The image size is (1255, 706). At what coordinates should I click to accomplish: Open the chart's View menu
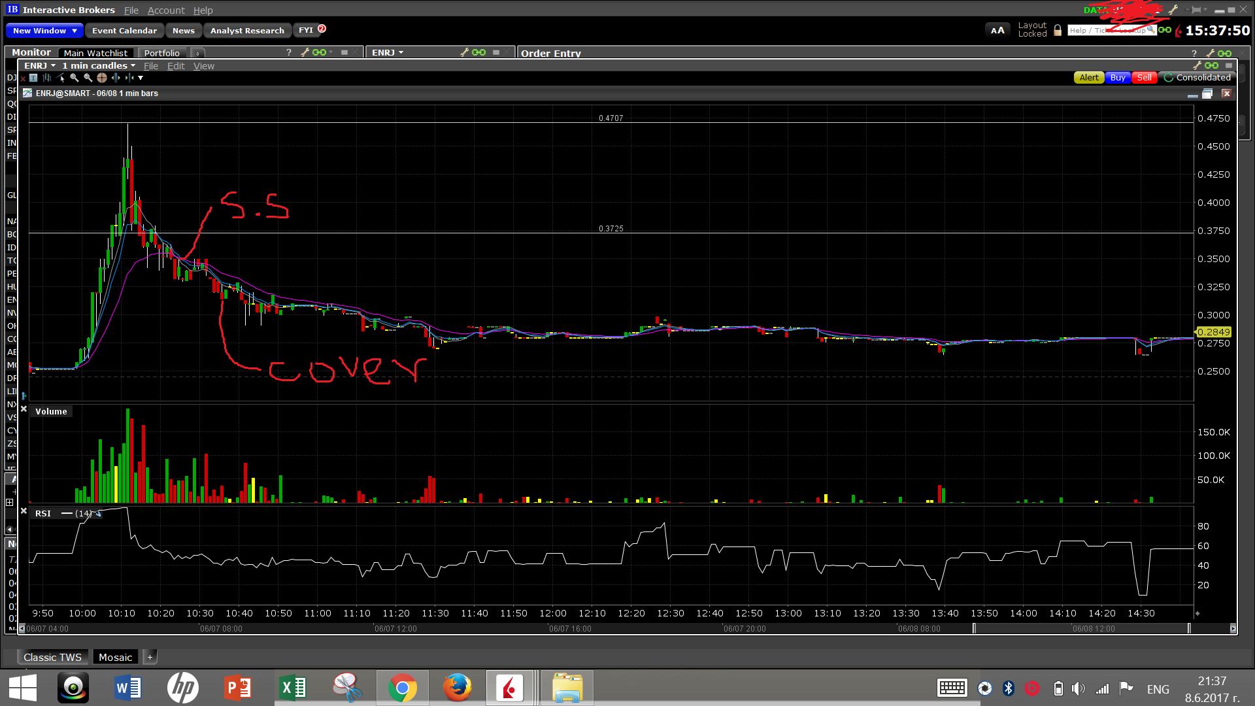pyautogui.click(x=203, y=66)
